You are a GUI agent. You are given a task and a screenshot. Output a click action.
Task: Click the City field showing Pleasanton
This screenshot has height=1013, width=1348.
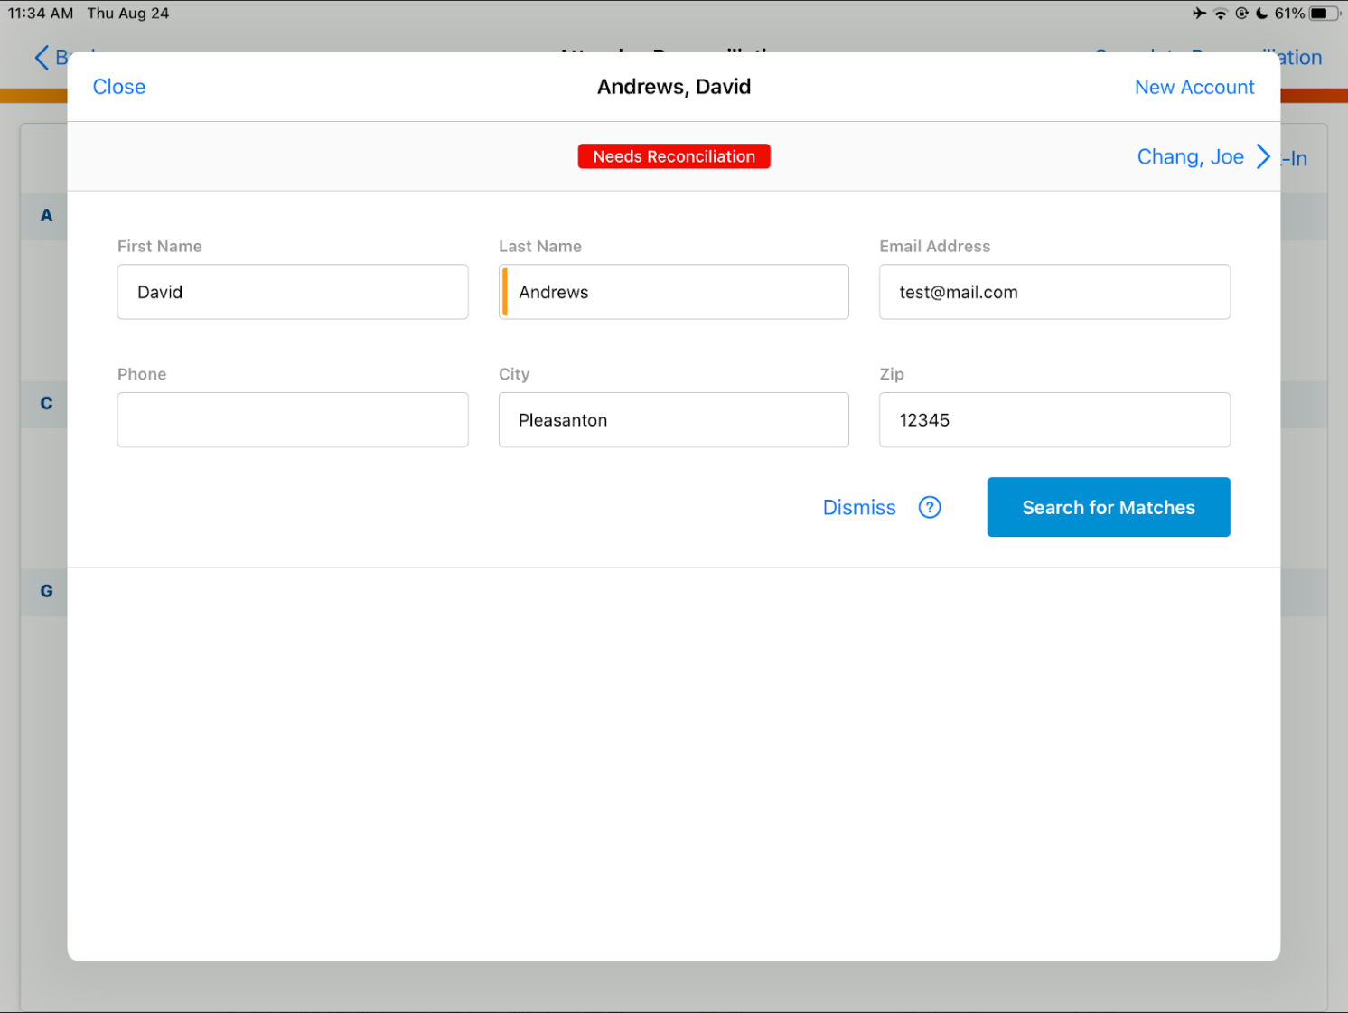point(674,420)
